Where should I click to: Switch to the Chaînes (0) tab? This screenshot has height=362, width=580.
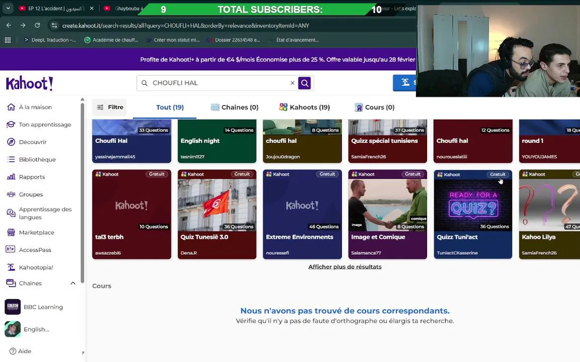[x=234, y=107]
